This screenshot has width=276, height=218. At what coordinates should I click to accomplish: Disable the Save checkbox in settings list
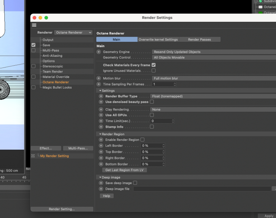[x=34, y=45]
